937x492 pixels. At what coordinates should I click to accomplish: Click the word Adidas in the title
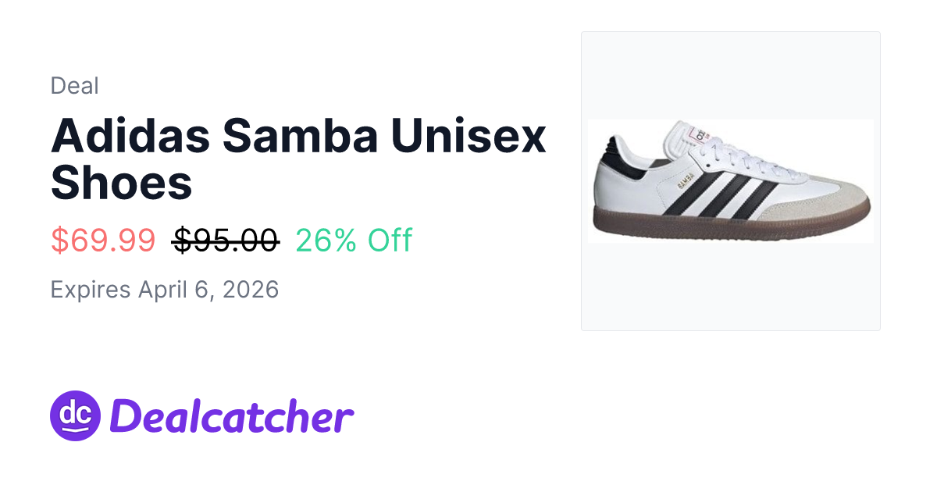(x=130, y=136)
